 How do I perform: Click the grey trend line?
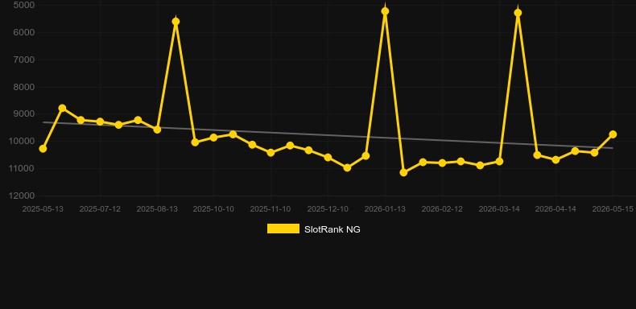pyautogui.click(x=328, y=135)
